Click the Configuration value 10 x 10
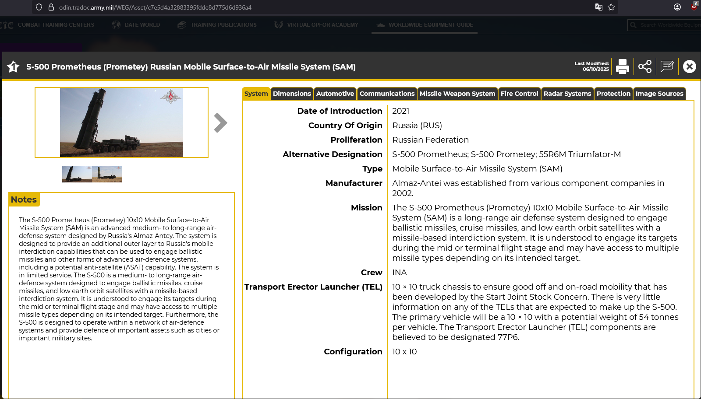The image size is (701, 399). tap(404, 352)
